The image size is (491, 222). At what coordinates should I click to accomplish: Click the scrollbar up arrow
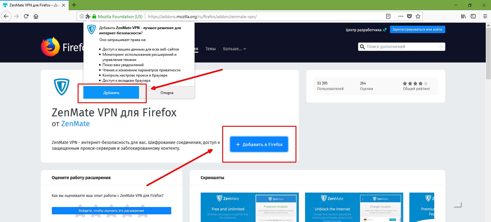click(488, 25)
